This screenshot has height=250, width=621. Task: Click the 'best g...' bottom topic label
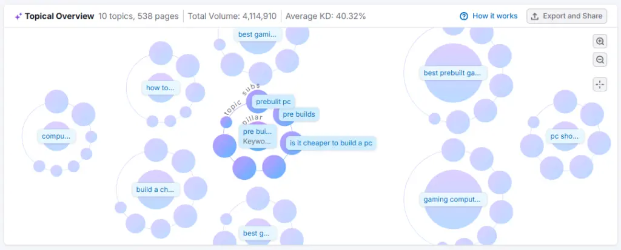pos(257,232)
